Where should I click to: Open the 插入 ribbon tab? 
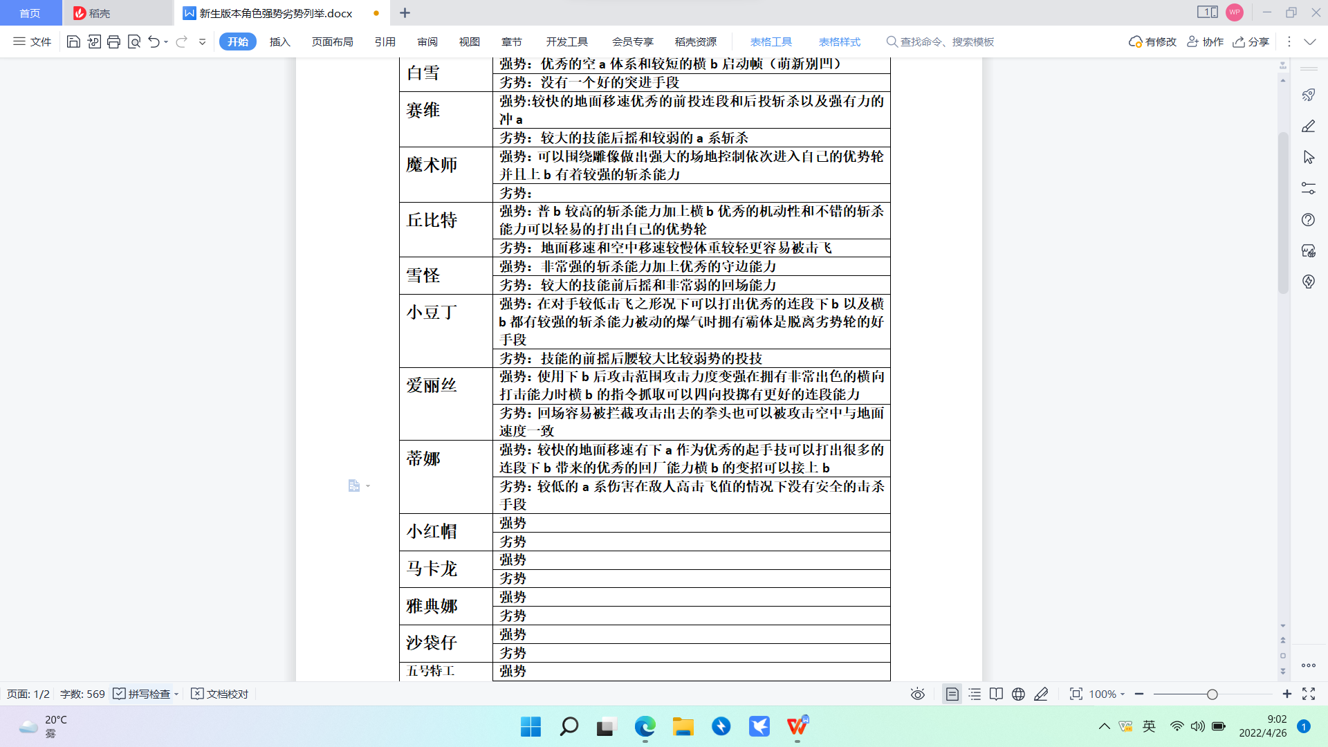pyautogui.click(x=279, y=41)
